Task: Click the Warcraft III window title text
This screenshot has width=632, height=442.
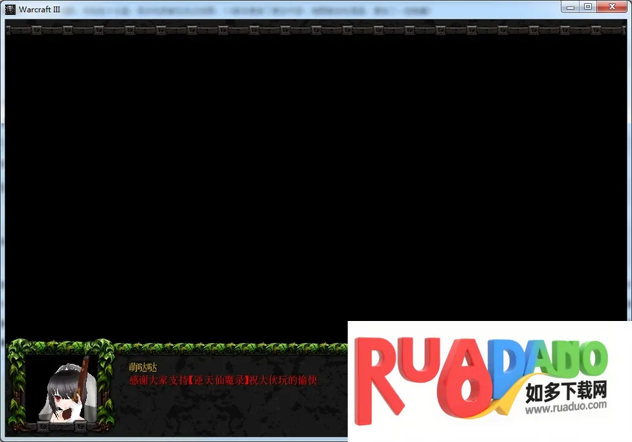Action: point(39,10)
